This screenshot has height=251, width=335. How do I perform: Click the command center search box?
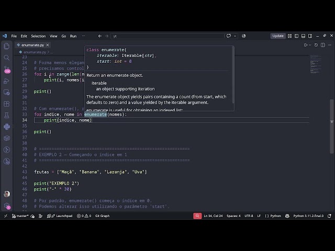167,36
